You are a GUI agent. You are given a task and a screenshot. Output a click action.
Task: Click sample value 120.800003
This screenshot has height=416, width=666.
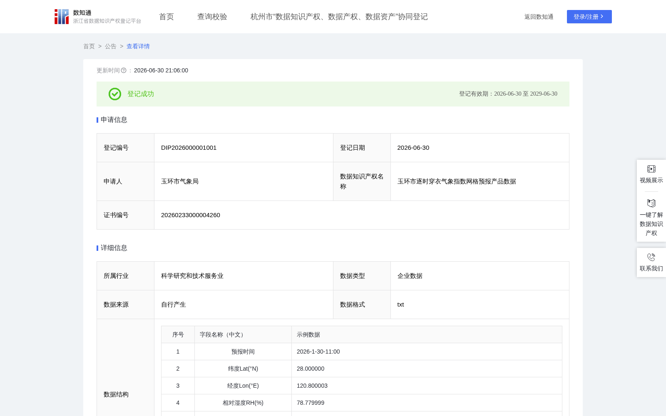click(312, 386)
